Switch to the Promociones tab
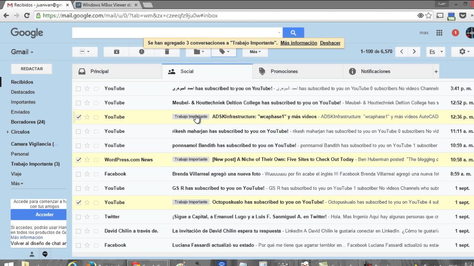Viewport: 474px width, 266px height. (298, 71)
